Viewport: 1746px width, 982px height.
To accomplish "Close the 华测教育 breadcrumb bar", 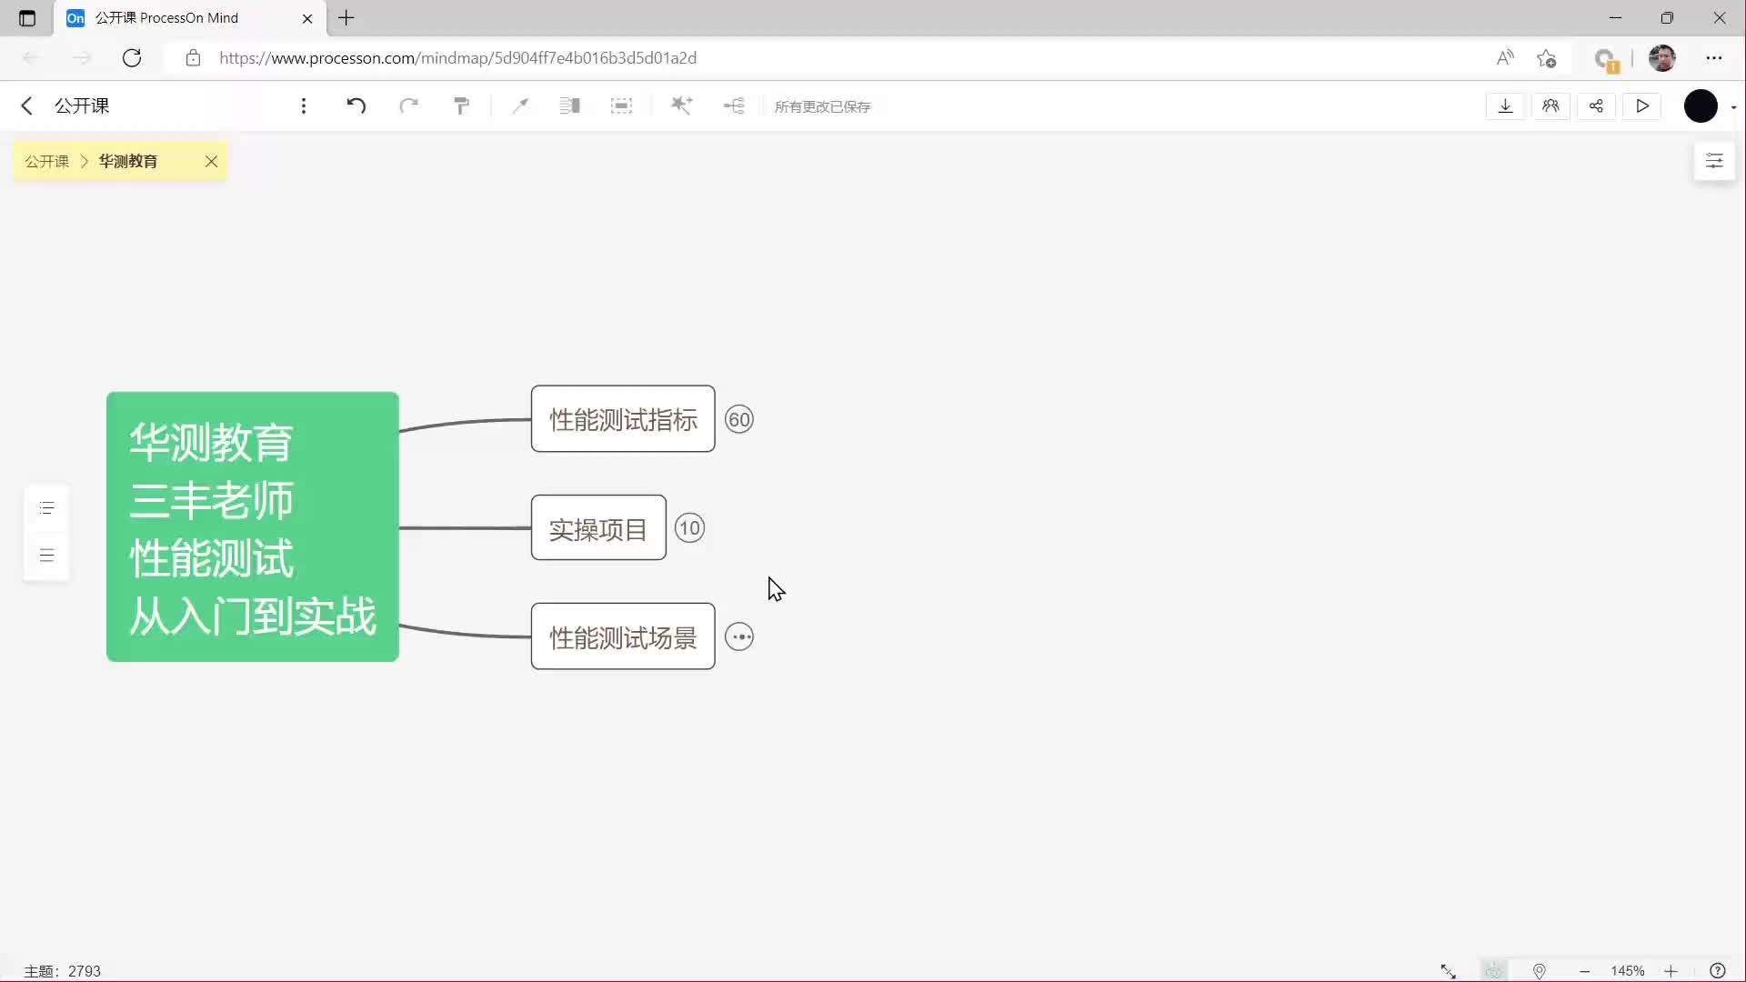I will click(x=211, y=161).
